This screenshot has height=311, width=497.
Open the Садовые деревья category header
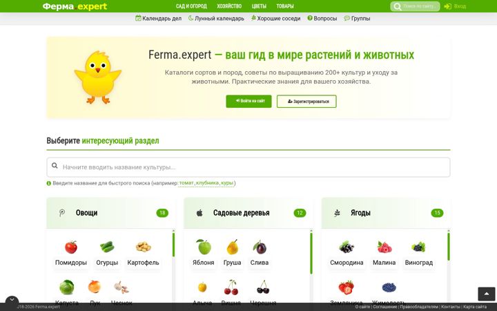[x=248, y=213]
